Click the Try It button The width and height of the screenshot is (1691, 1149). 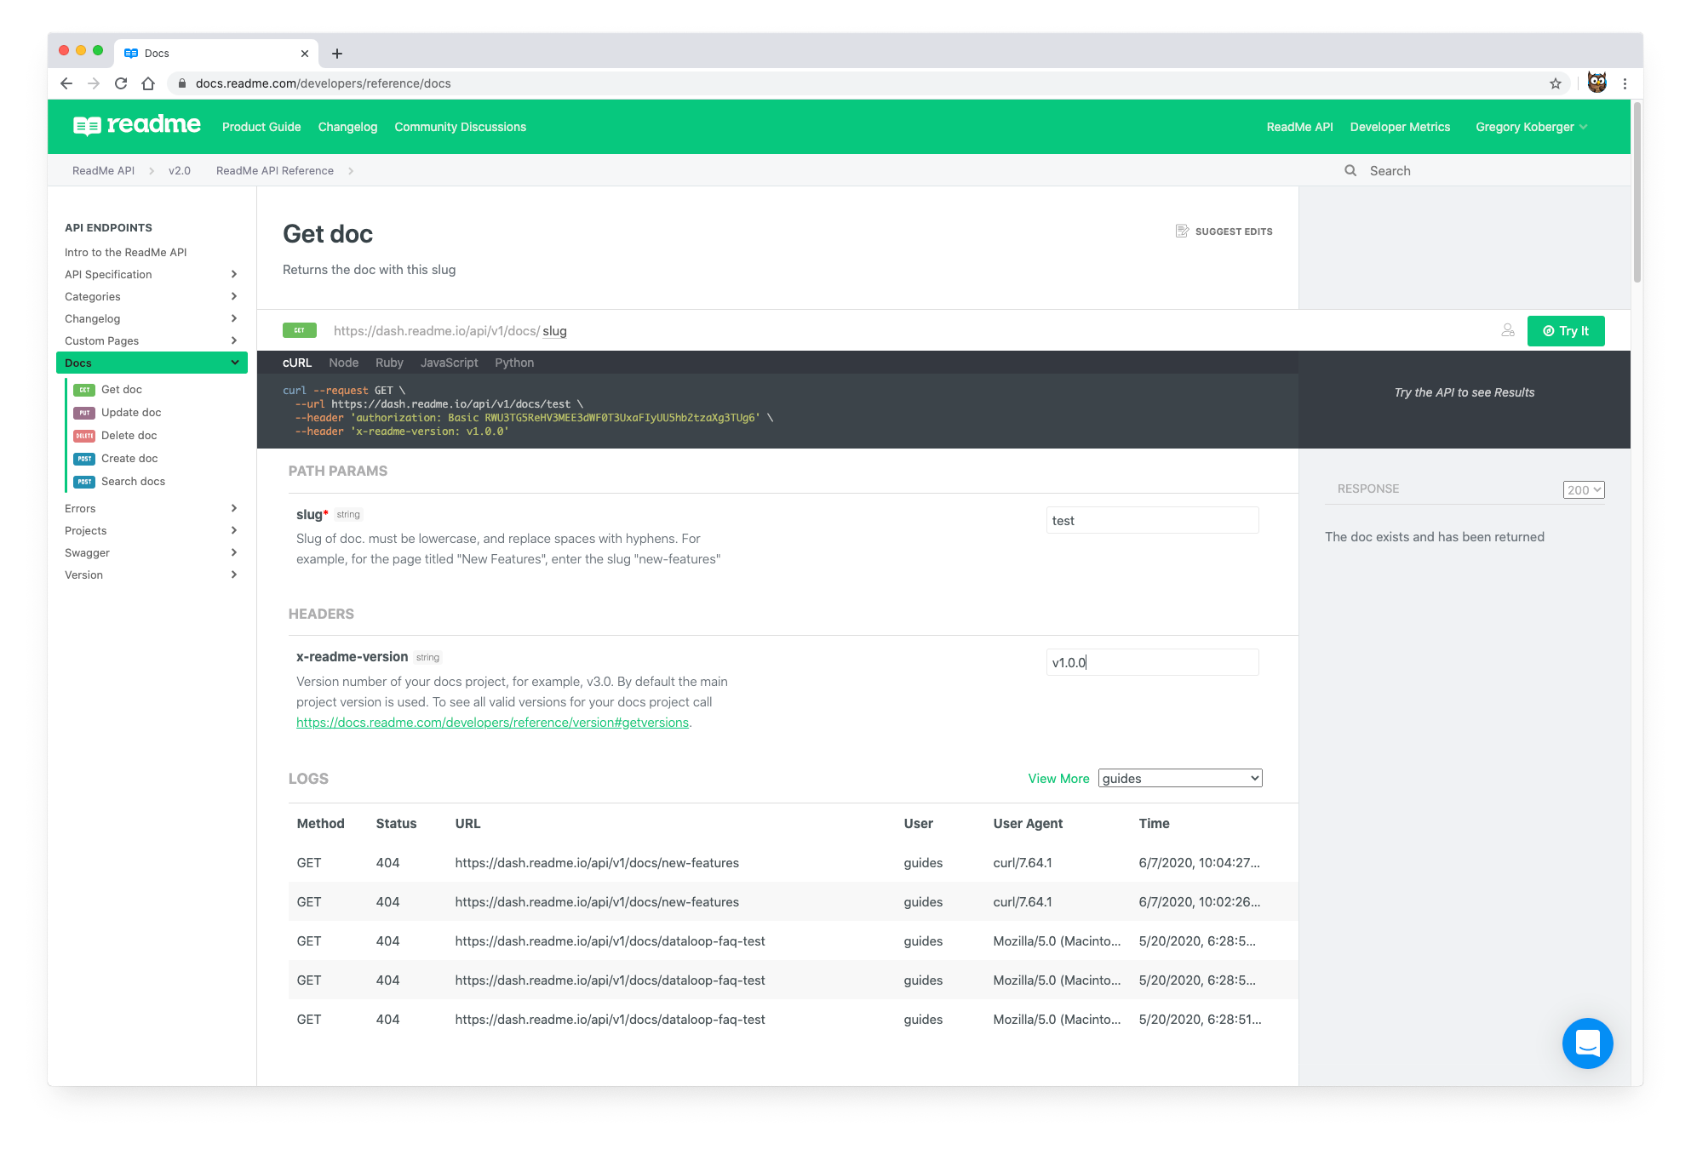[x=1567, y=329]
